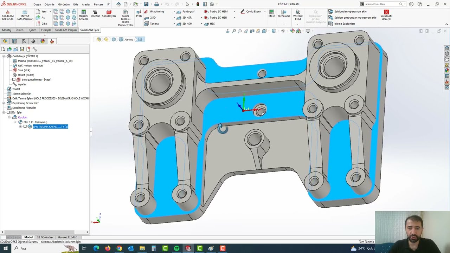Toggle the İşler checkbox

(x=8, y=112)
